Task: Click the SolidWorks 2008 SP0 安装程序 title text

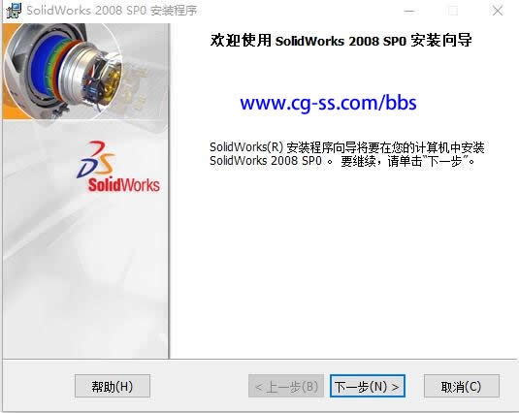Action: pos(112,11)
